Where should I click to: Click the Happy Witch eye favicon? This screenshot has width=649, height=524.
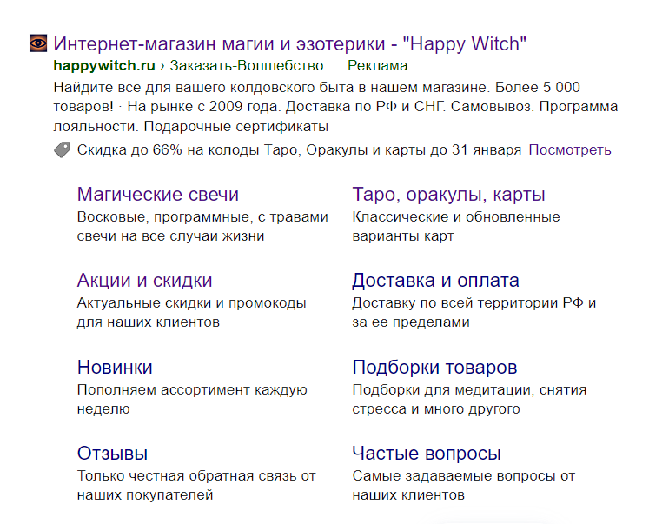tap(38, 43)
